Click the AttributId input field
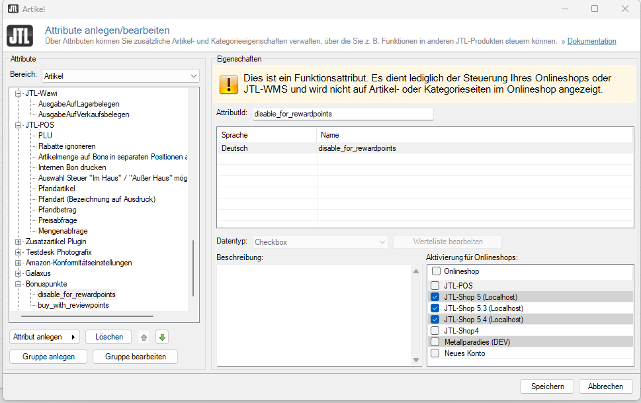The height and width of the screenshot is (403, 641). point(343,114)
